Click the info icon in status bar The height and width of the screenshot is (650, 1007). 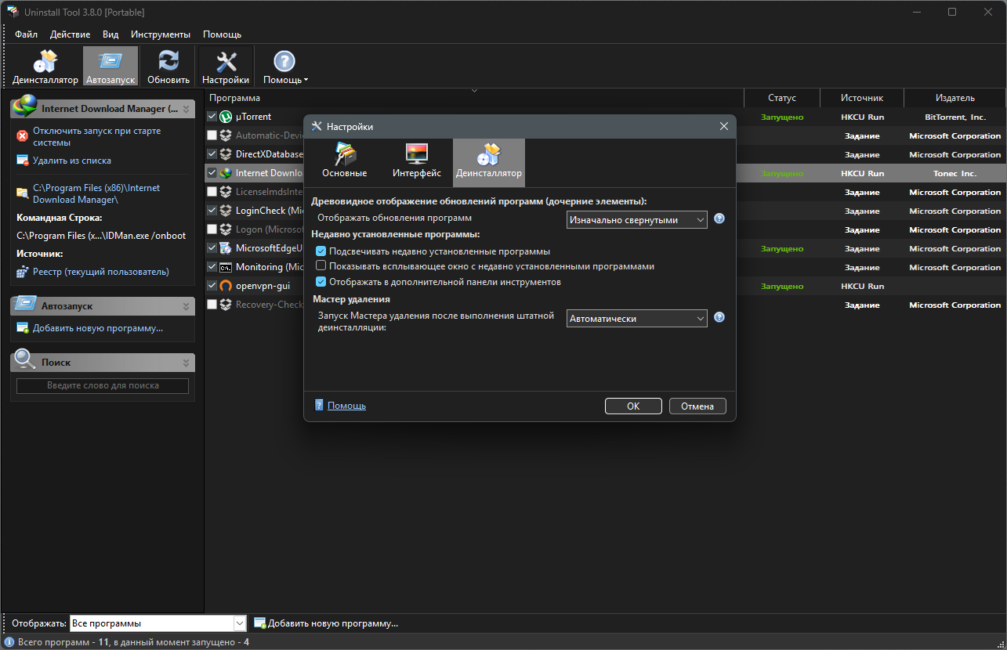pyautogui.click(x=9, y=642)
